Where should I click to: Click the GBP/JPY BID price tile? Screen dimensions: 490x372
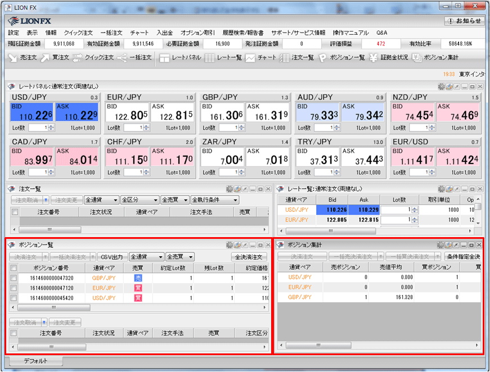[222, 112]
